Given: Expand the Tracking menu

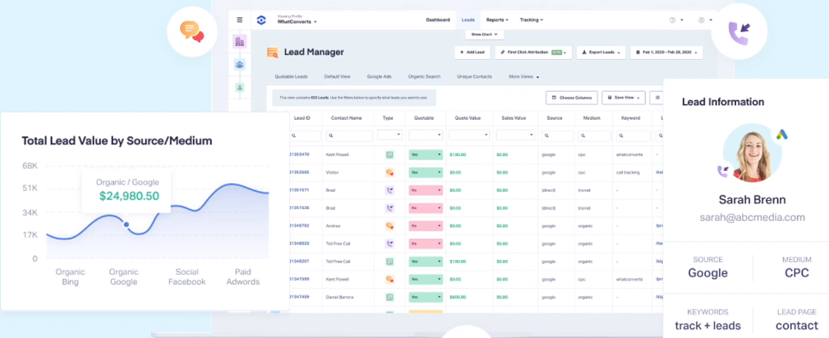Looking at the screenshot, I should 531,20.
